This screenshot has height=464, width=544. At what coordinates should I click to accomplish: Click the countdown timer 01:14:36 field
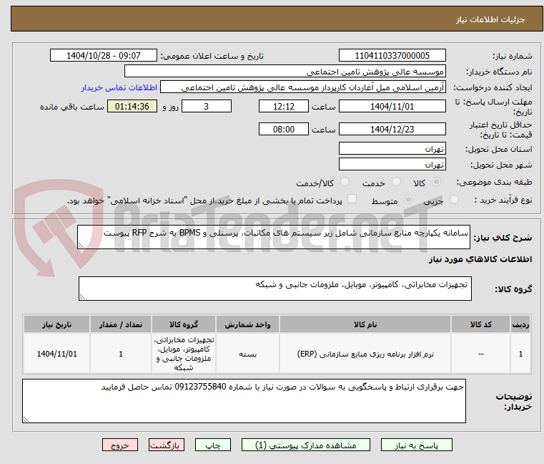[132, 107]
